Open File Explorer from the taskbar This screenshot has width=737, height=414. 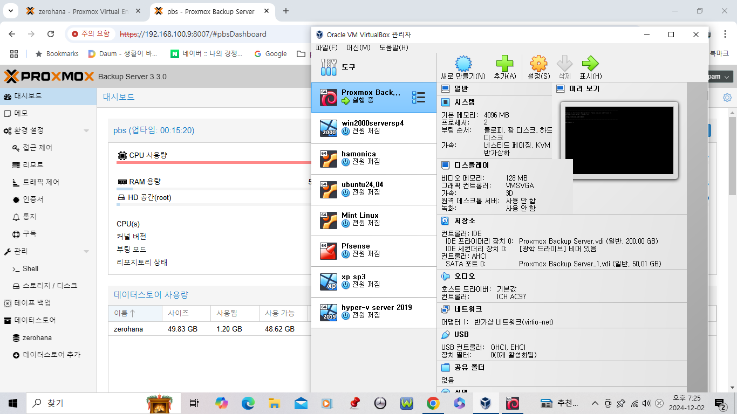tap(274, 403)
